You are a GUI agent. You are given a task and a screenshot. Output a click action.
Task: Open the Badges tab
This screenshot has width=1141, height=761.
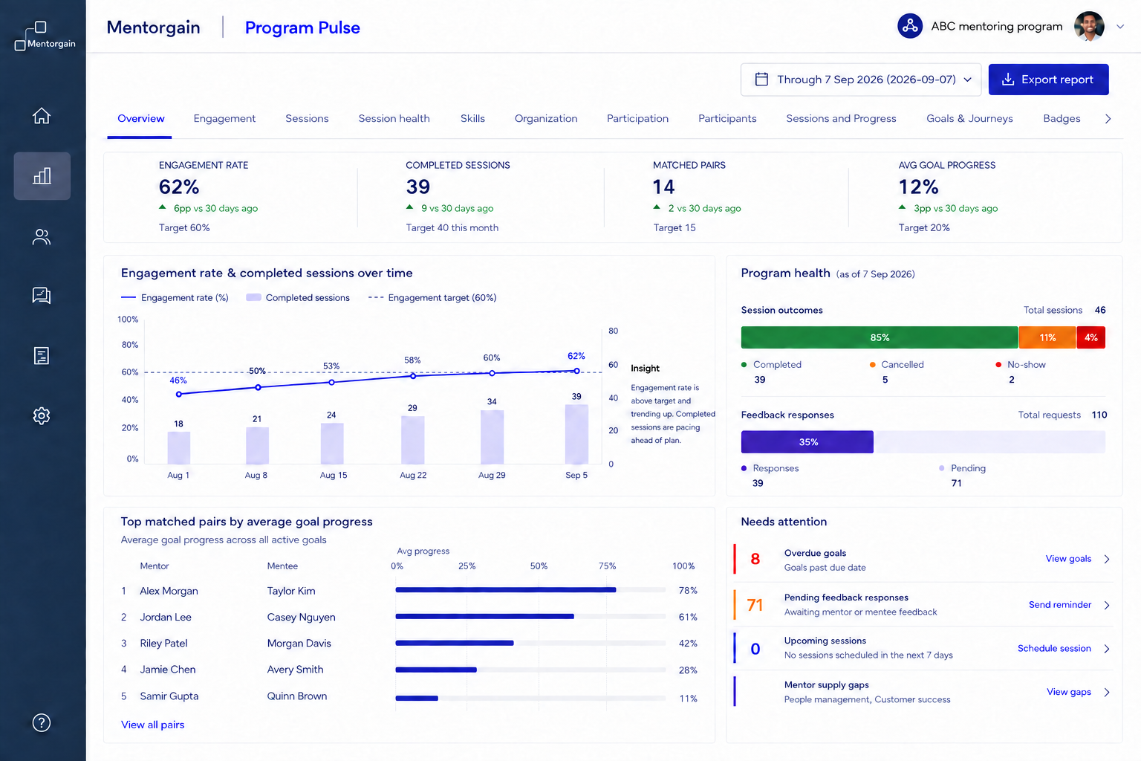tap(1062, 119)
